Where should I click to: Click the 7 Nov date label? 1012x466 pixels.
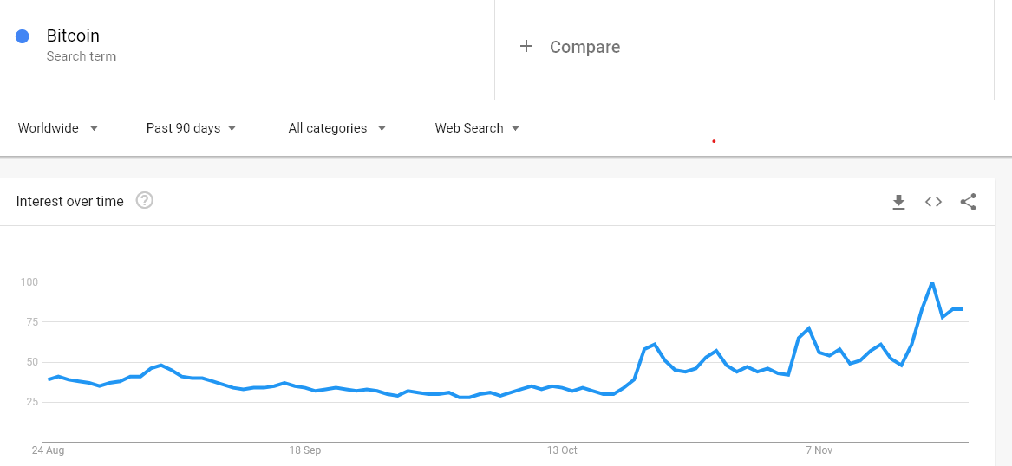819,450
